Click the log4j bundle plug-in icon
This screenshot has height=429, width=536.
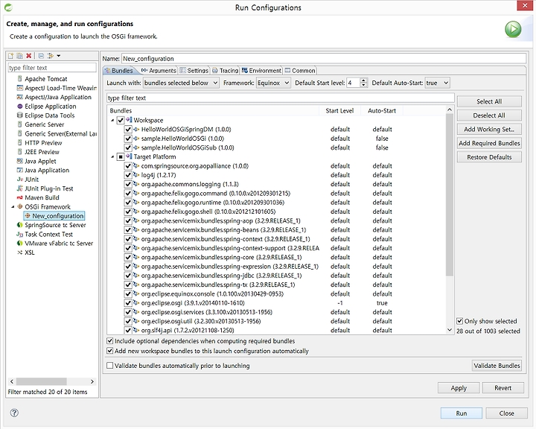(x=136, y=175)
